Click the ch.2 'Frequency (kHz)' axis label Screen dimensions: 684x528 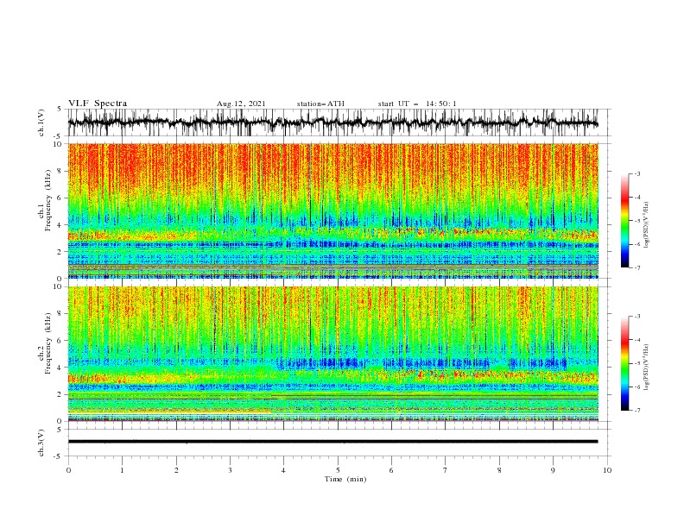tap(48, 343)
